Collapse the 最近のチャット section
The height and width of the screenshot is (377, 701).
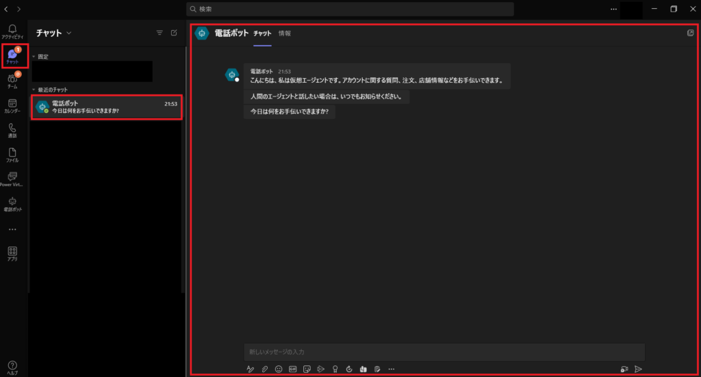click(34, 90)
